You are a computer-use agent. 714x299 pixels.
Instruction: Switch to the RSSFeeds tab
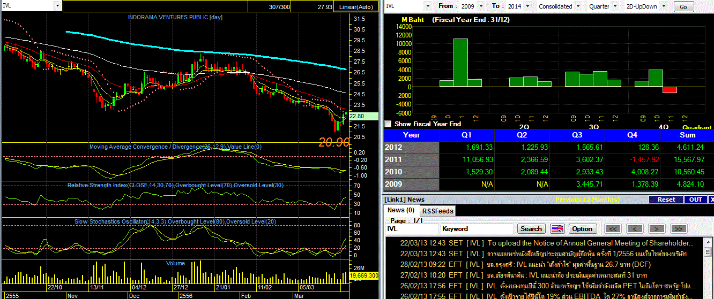coord(437,211)
